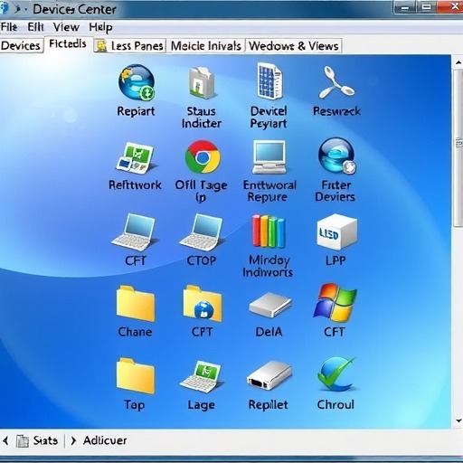The width and height of the screenshot is (463, 463).
Task: Select the DelA drive icon
Action: (x=269, y=305)
